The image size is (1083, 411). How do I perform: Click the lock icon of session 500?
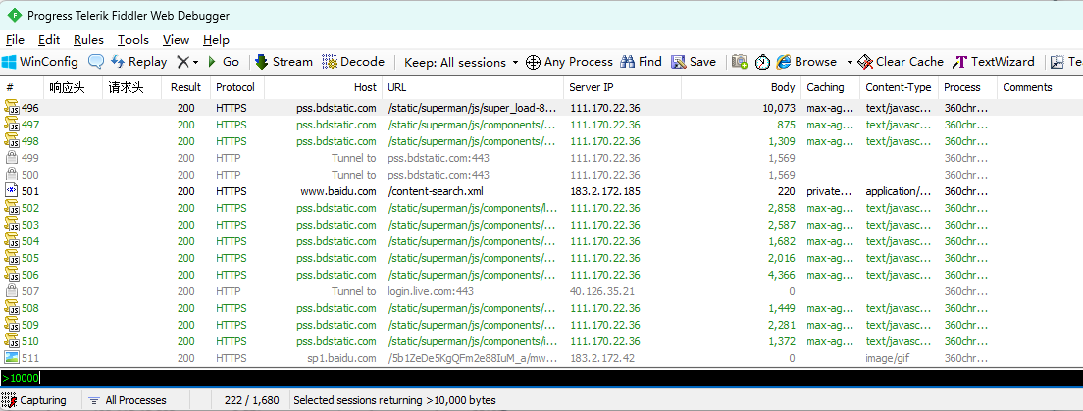[x=12, y=174]
